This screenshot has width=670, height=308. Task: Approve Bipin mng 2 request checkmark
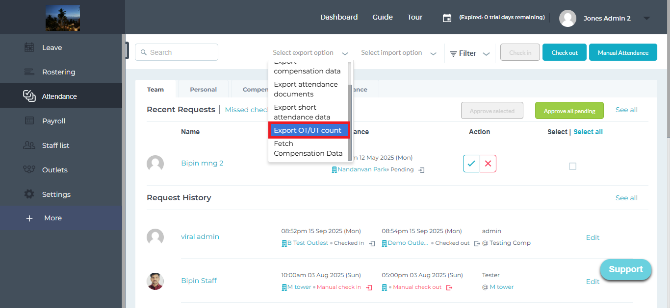pos(471,164)
